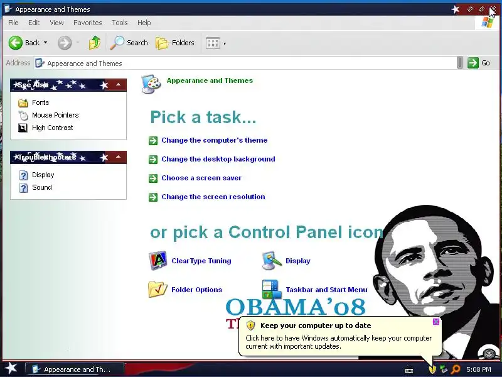Open the Folder Options icon

tap(158, 289)
